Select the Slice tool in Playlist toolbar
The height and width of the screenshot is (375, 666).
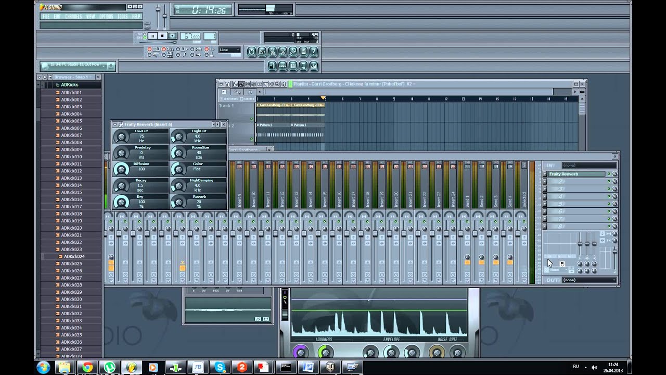point(266,84)
